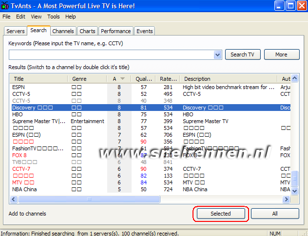Sort results by Qual... column header
308x236 pixels.
(144, 79)
